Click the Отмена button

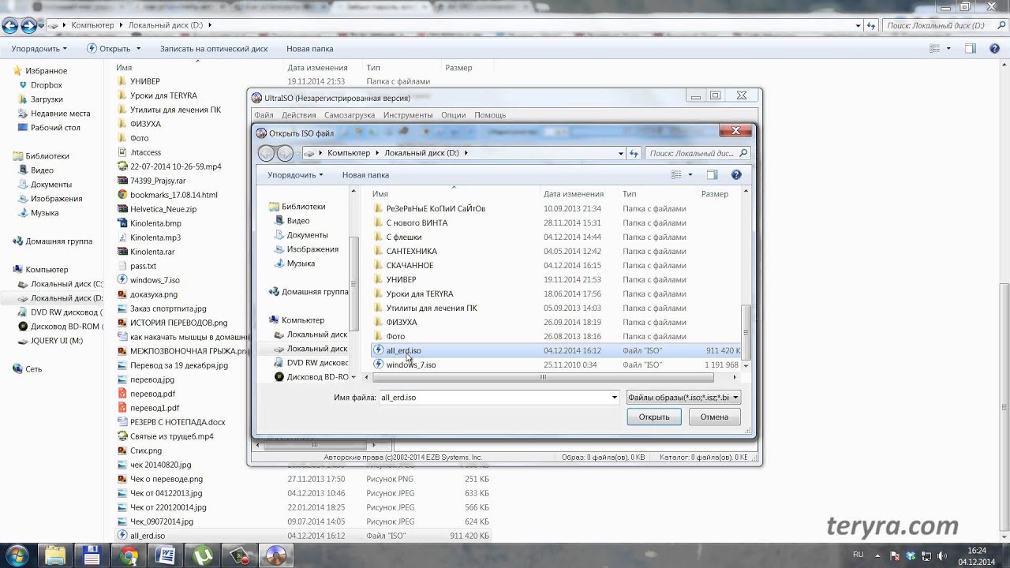coord(714,417)
